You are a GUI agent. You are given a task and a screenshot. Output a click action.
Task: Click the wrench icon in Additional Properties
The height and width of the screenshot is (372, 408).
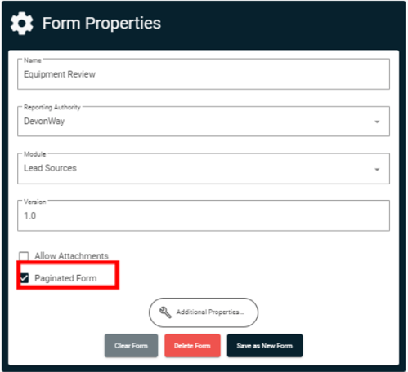click(x=165, y=312)
